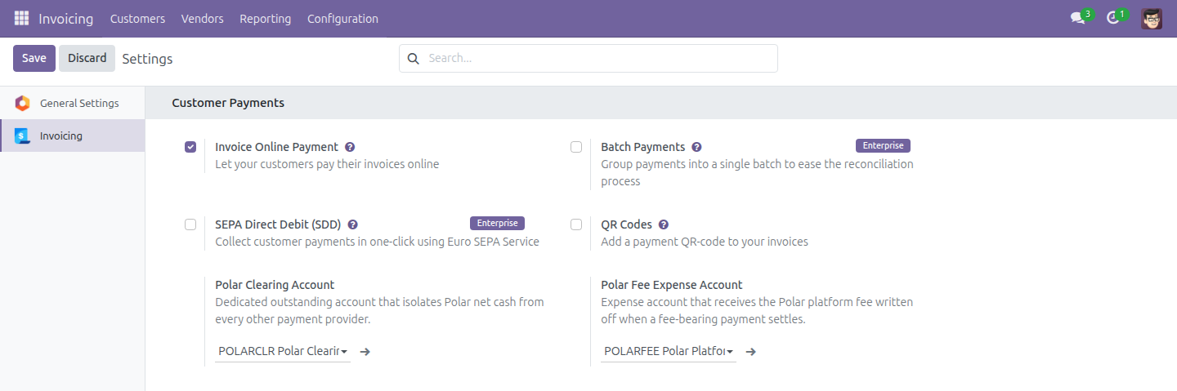Uncheck Invoice Online Payment checkbox
This screenshot has height=391, width=1177.
coord(190,147)
